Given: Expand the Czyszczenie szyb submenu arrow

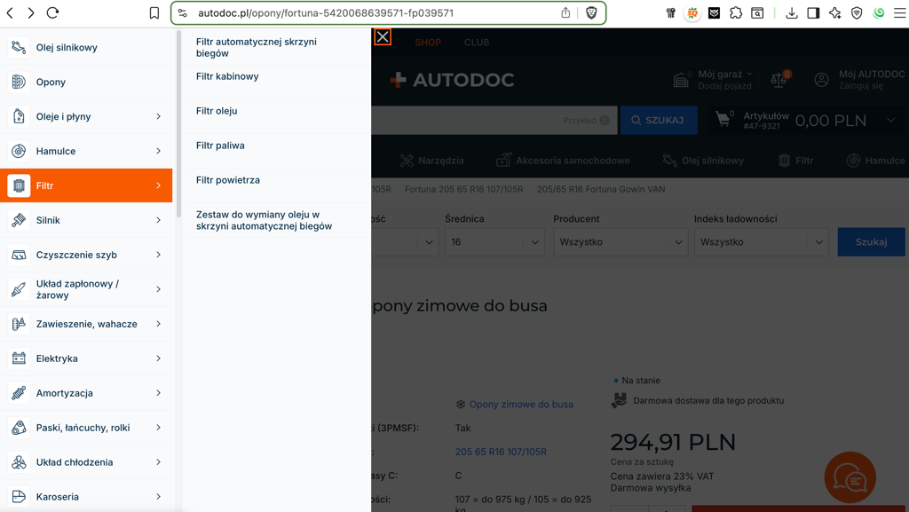Looking at the screenshot, I should [x=158, y=255].
